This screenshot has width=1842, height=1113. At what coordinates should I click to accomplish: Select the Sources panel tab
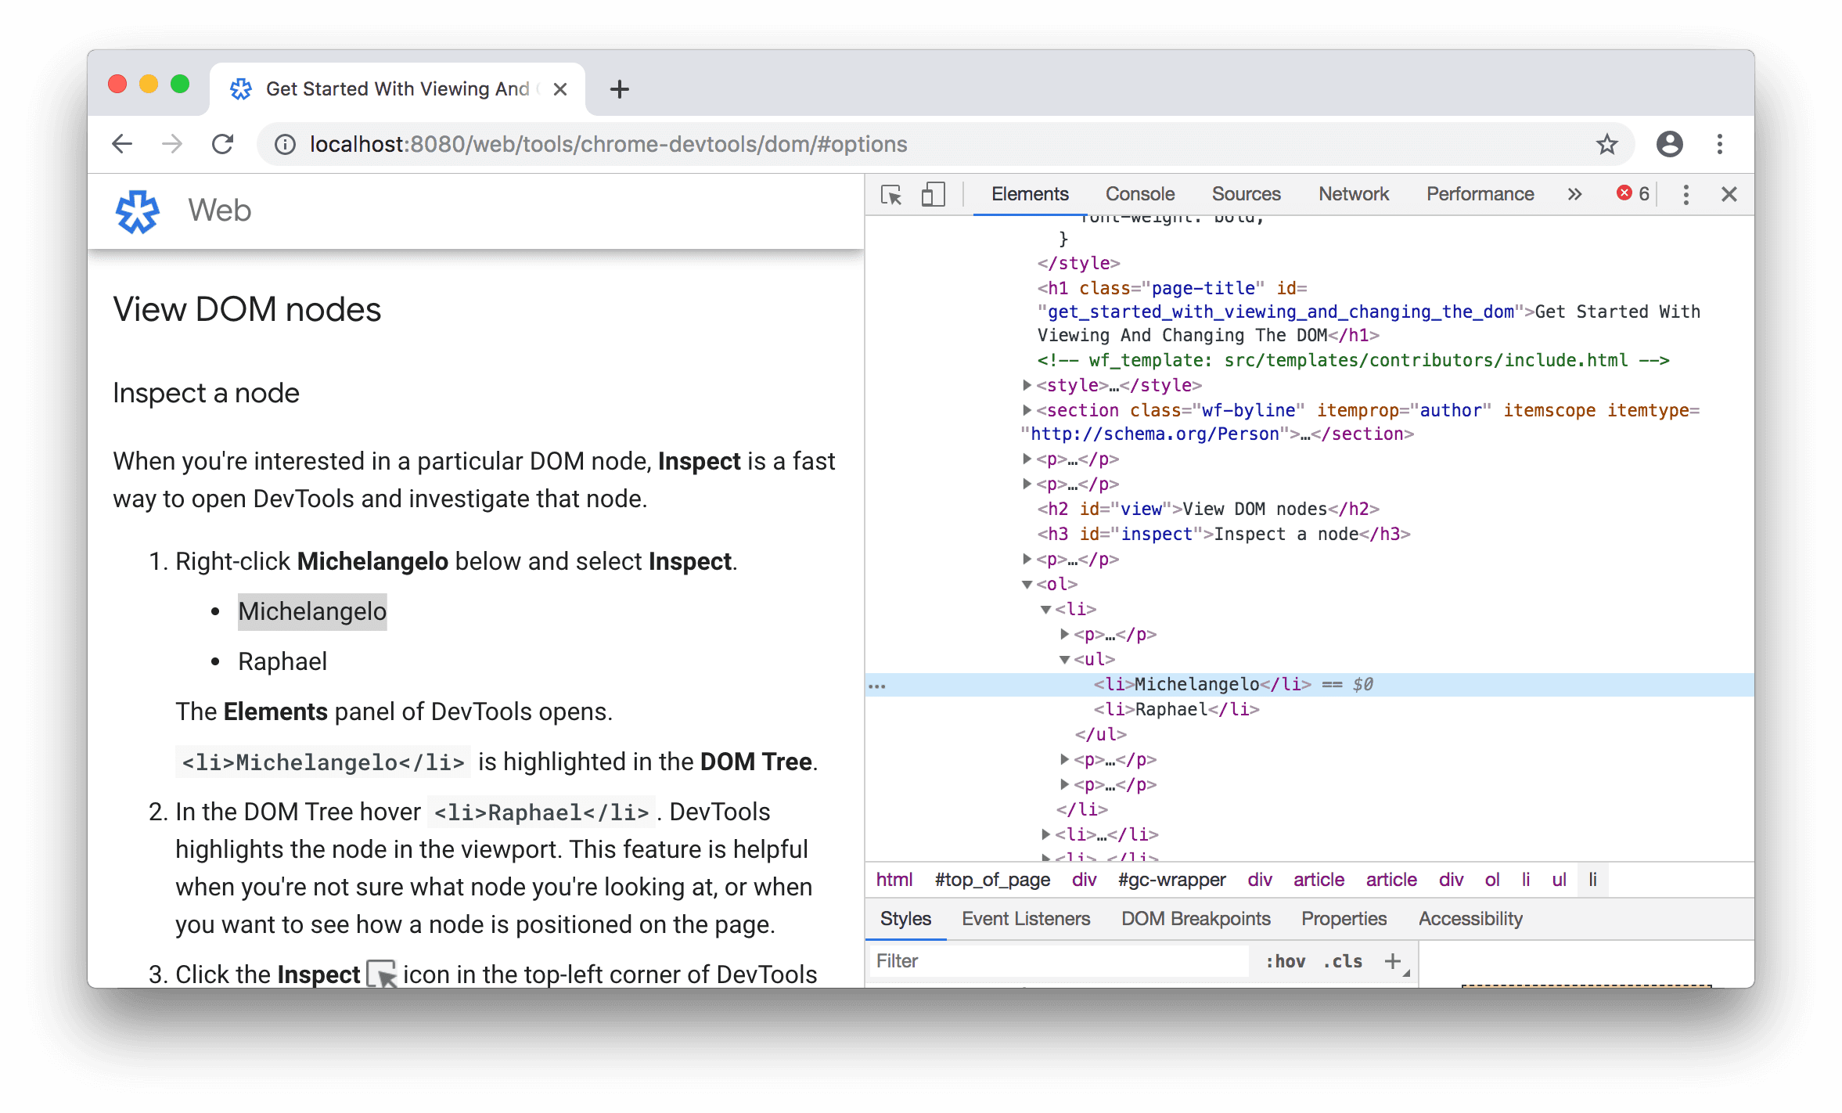click(1245, 192)
